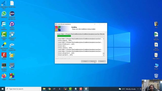Click the scrollbar thumb in the install log
Screen dimensions: 162x91
pos(104,53)
